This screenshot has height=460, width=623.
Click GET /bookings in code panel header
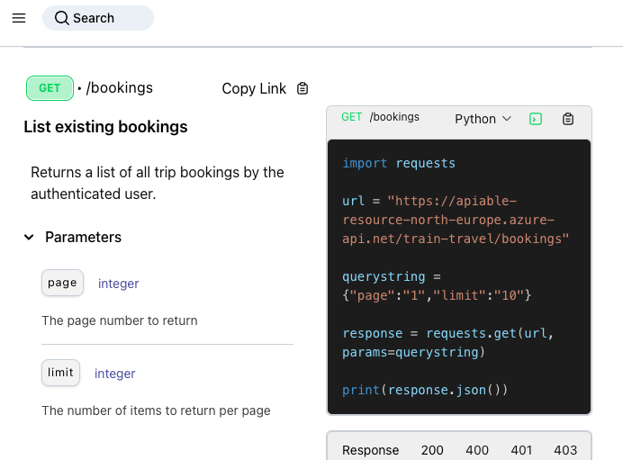tap(380, 117)
